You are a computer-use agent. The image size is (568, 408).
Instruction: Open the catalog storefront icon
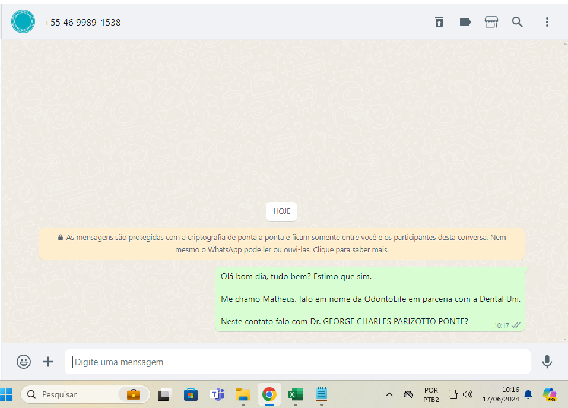tap(491, 22)
